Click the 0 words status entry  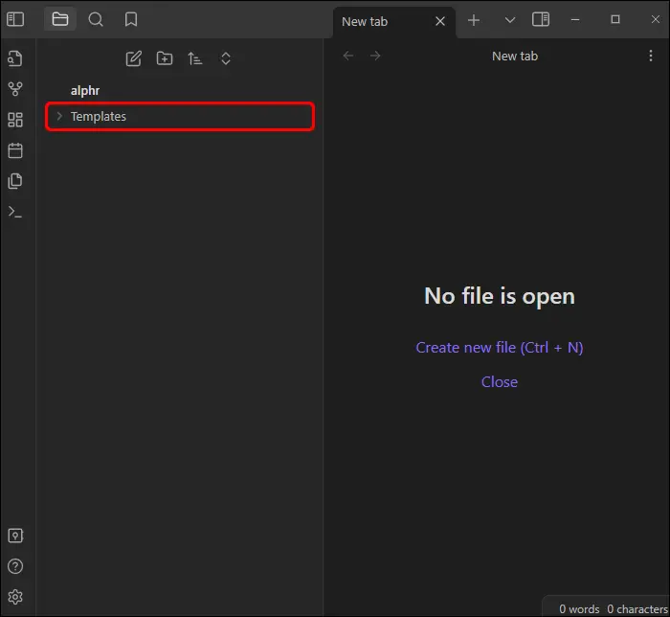click(579, 609)
